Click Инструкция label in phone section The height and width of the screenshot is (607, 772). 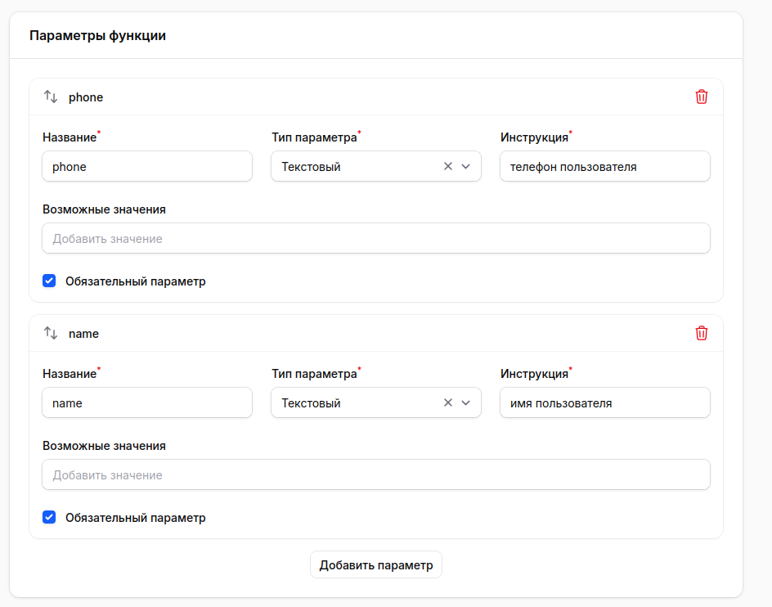(534, 137)
